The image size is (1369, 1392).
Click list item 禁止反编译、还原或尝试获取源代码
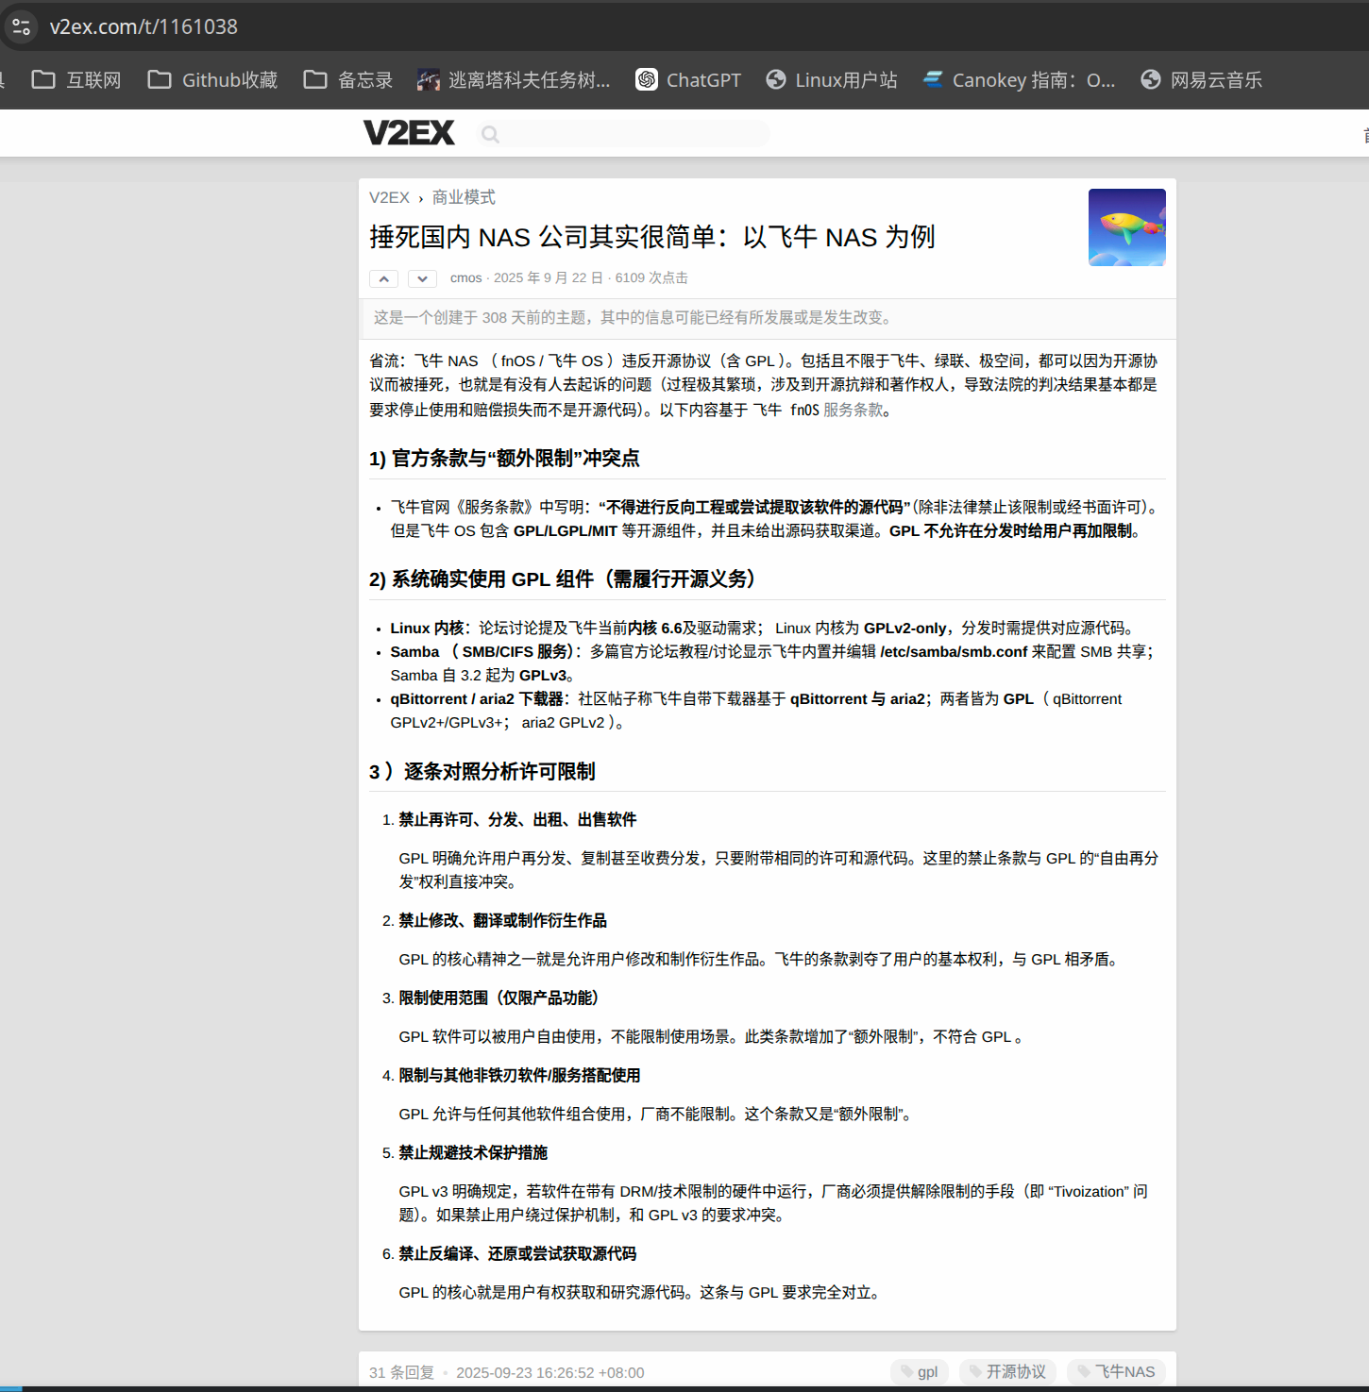click(x=517, y=1253)
